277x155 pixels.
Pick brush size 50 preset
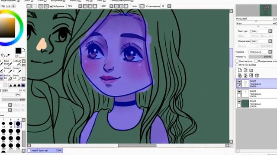coord(18,132)
